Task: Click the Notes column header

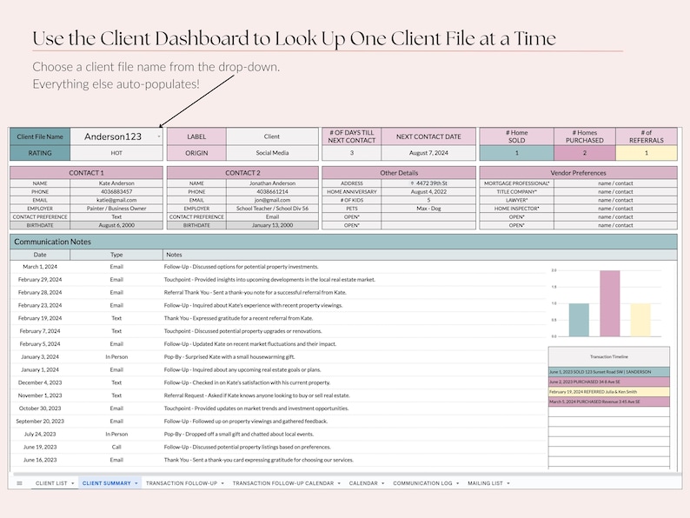Action: click(420, 255)
